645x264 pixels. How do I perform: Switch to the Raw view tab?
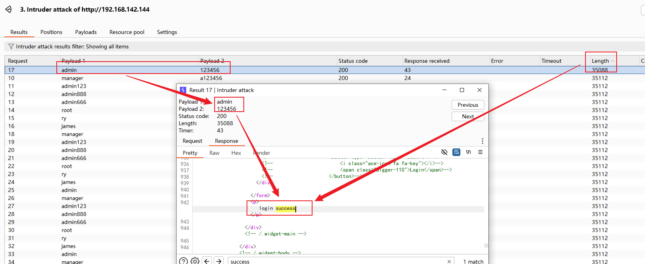[214, 153]
